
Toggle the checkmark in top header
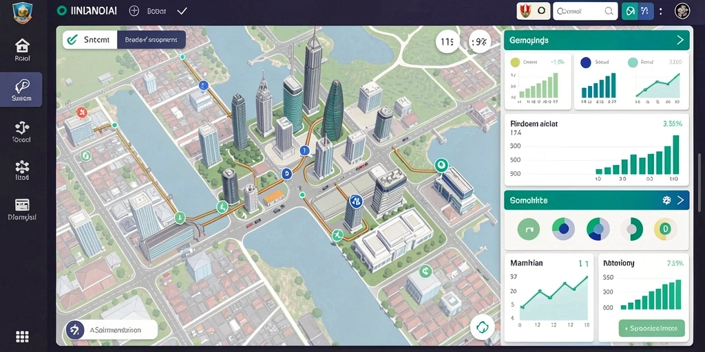click(182, 11)
